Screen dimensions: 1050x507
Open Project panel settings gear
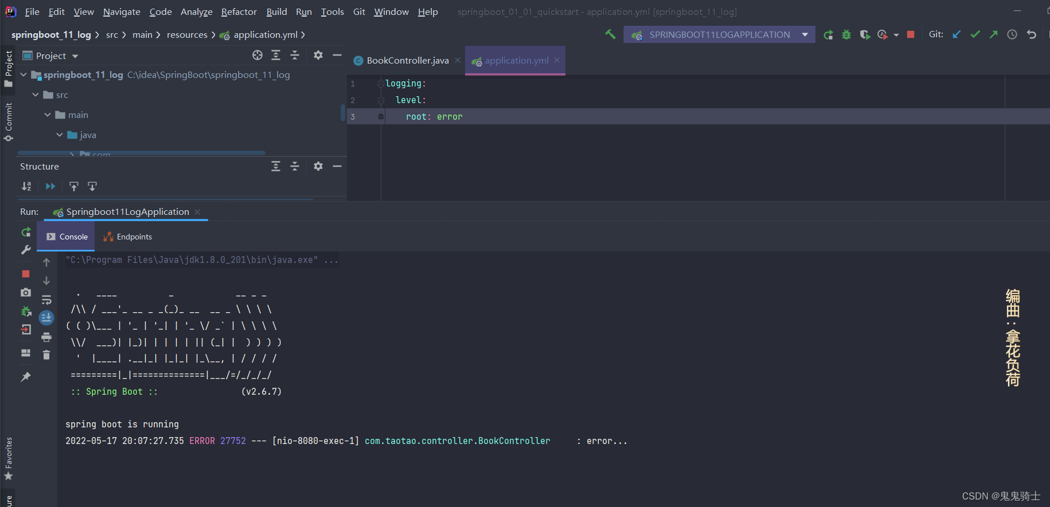pos(318,55)
